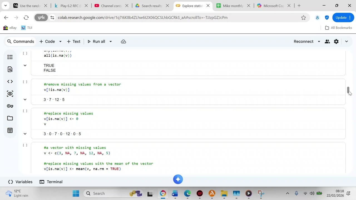This screenshot has width=356, height=200.
Task: Switch to the Channel content tab
Action: (111, 6)
